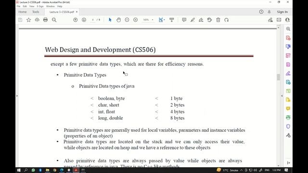Switch to the Tools tab
The image size is (308, 173).
tap(36, 12)
